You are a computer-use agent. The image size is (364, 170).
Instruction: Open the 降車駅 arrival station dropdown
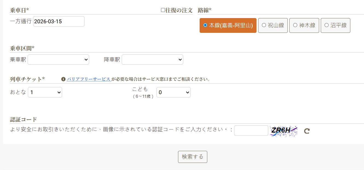(152, 60)
